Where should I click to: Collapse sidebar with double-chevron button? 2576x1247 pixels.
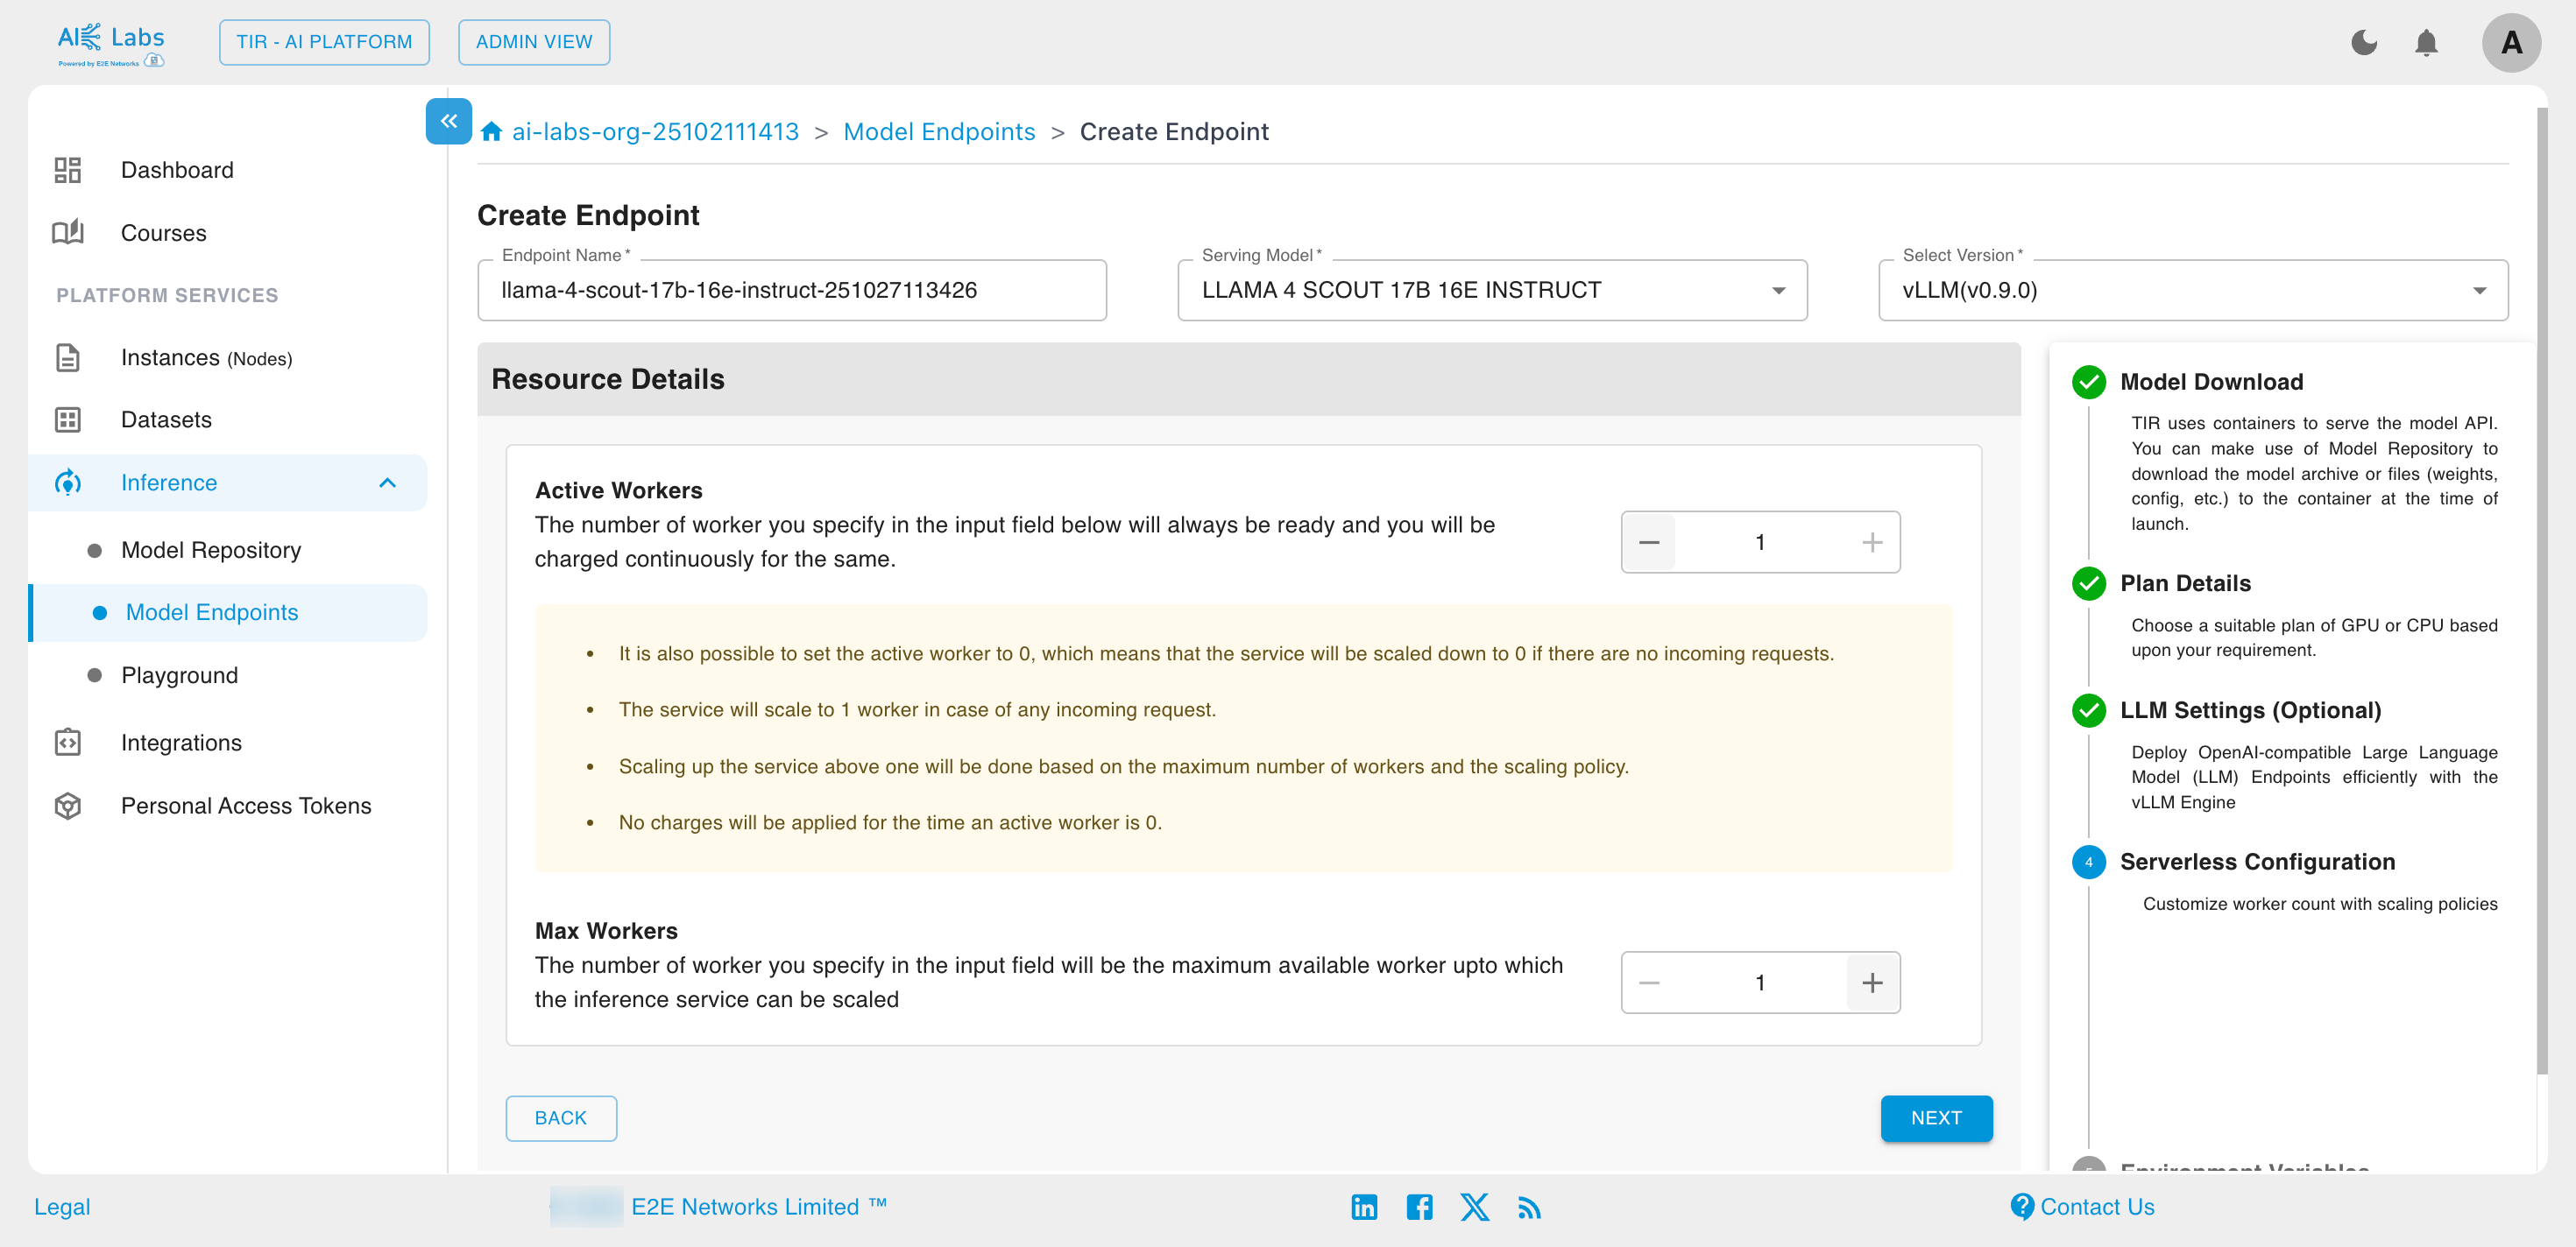[449, 121]
